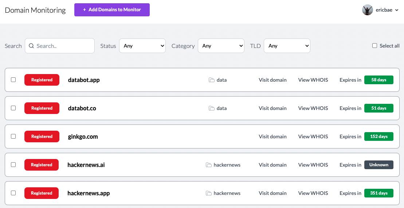The width and height of the screenshot is (404, 208).
Task: Click the ericbae profile avatar
Action: pos(368,10)
